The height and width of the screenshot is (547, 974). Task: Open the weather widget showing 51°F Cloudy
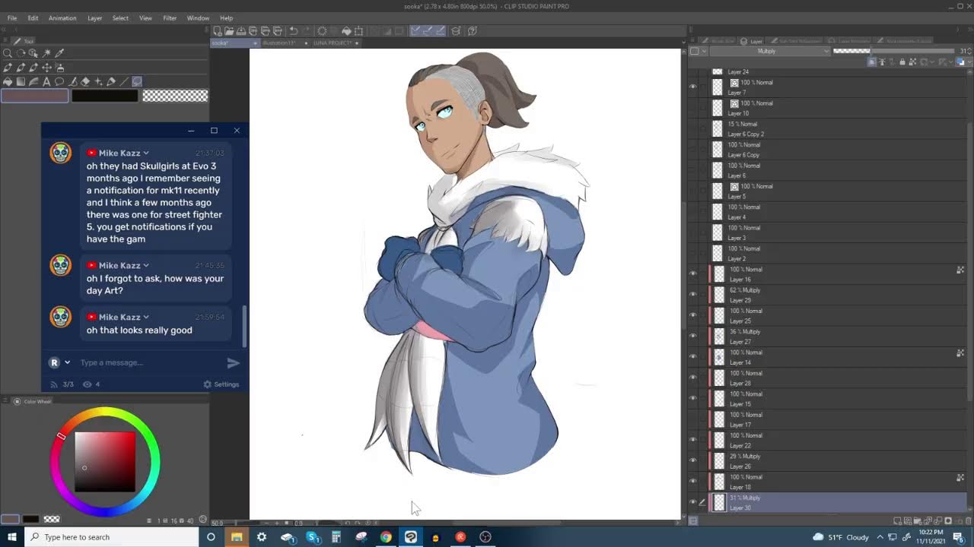841,537
